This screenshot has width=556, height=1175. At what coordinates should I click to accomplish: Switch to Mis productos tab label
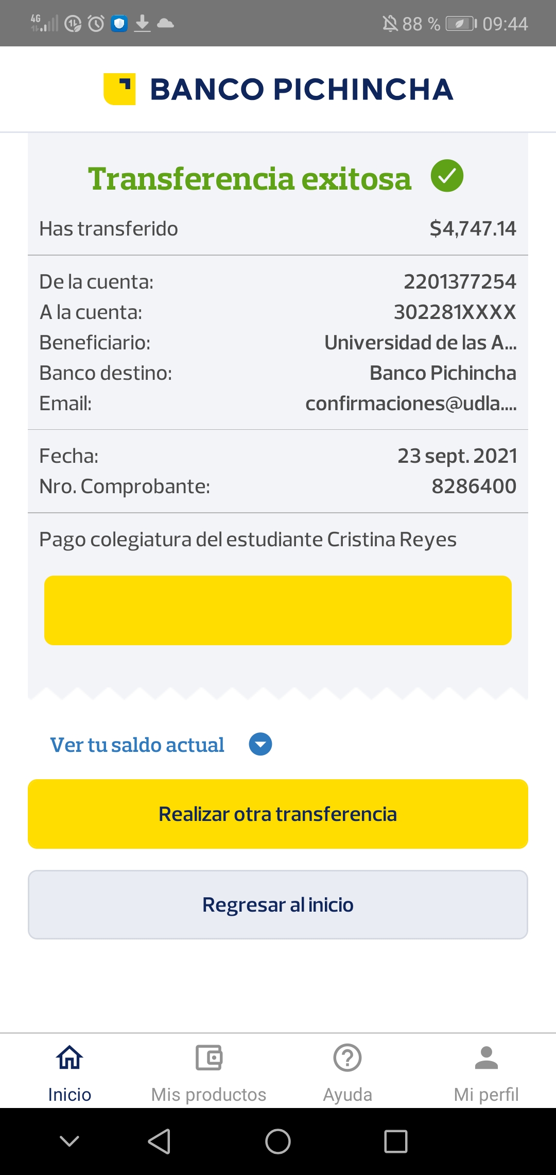pyautogui.click(x=208, y=1095)
